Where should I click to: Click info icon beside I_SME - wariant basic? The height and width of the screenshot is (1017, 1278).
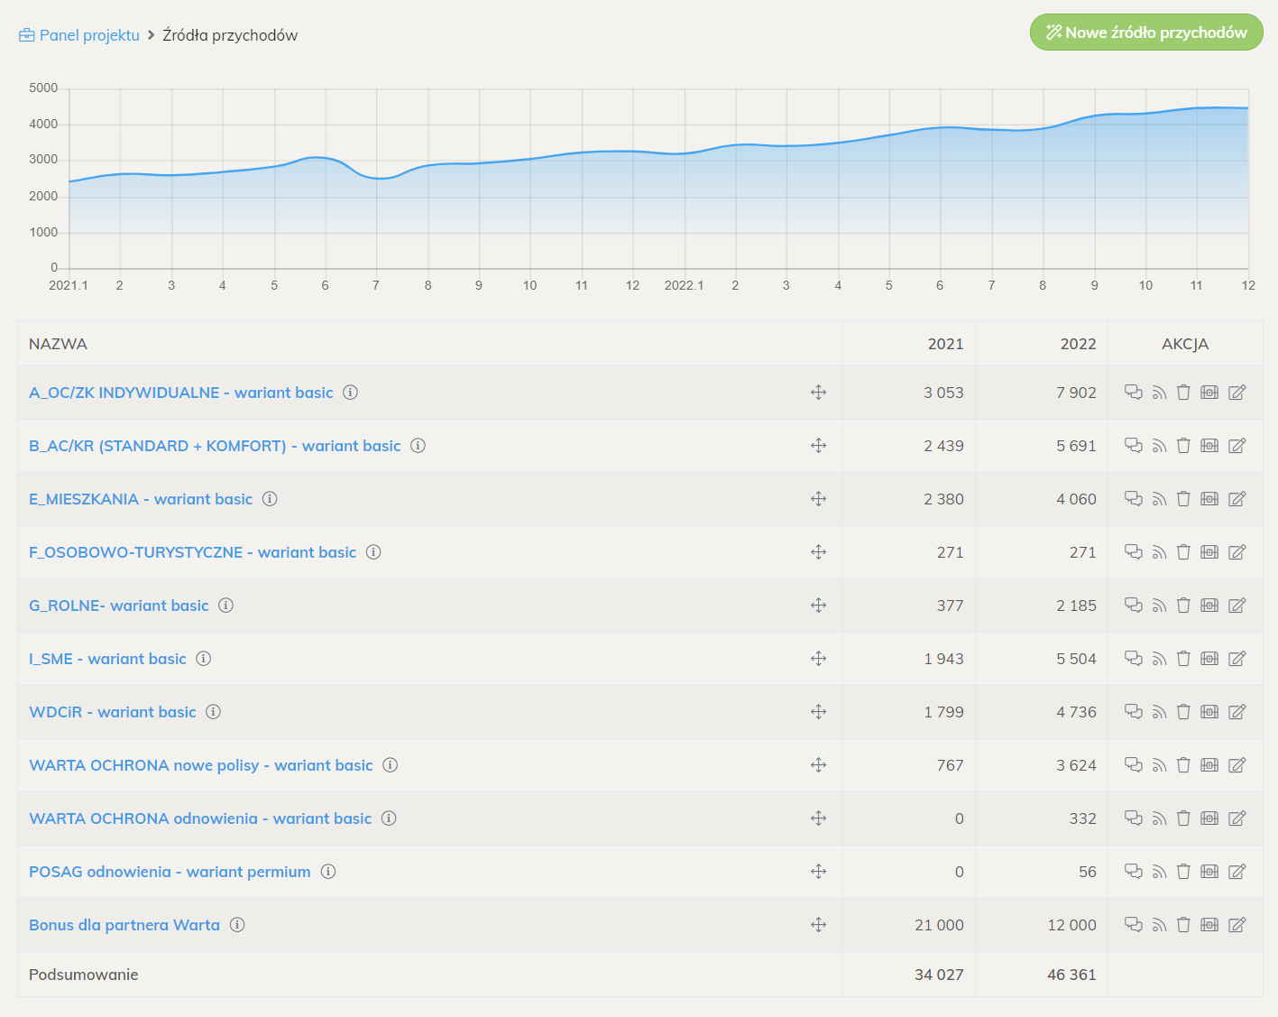pyautogui.click(x=204, y=659)
